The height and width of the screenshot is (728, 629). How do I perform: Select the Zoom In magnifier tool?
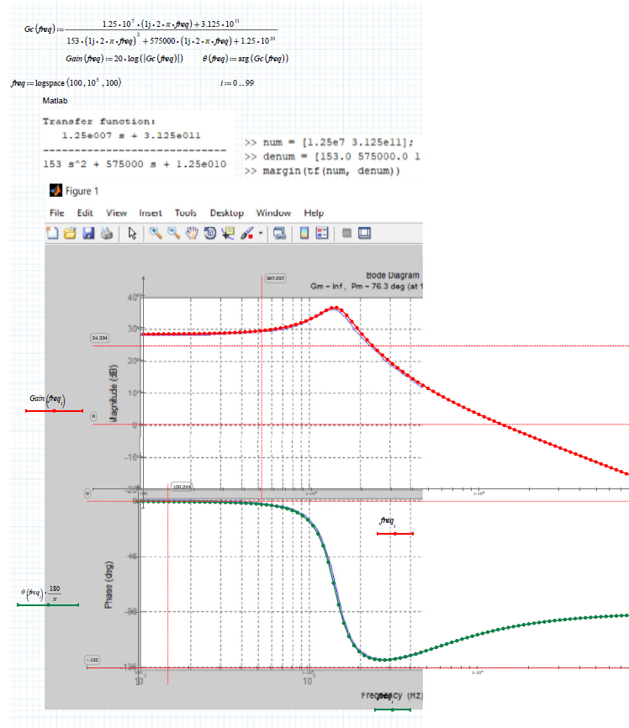pos(156,233)
